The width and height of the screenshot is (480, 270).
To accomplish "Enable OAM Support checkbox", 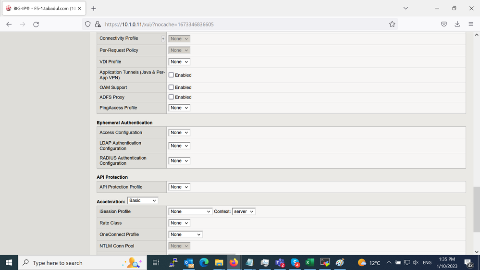I will pos(171,87).
